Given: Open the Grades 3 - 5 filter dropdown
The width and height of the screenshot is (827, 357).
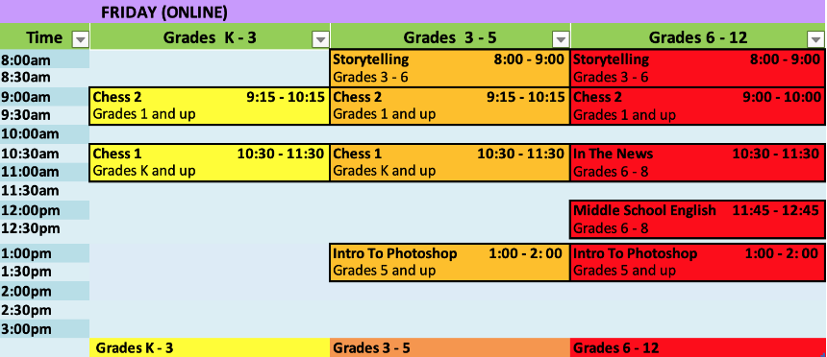Looking at the screenshot, I should click(x=561, y=39).
